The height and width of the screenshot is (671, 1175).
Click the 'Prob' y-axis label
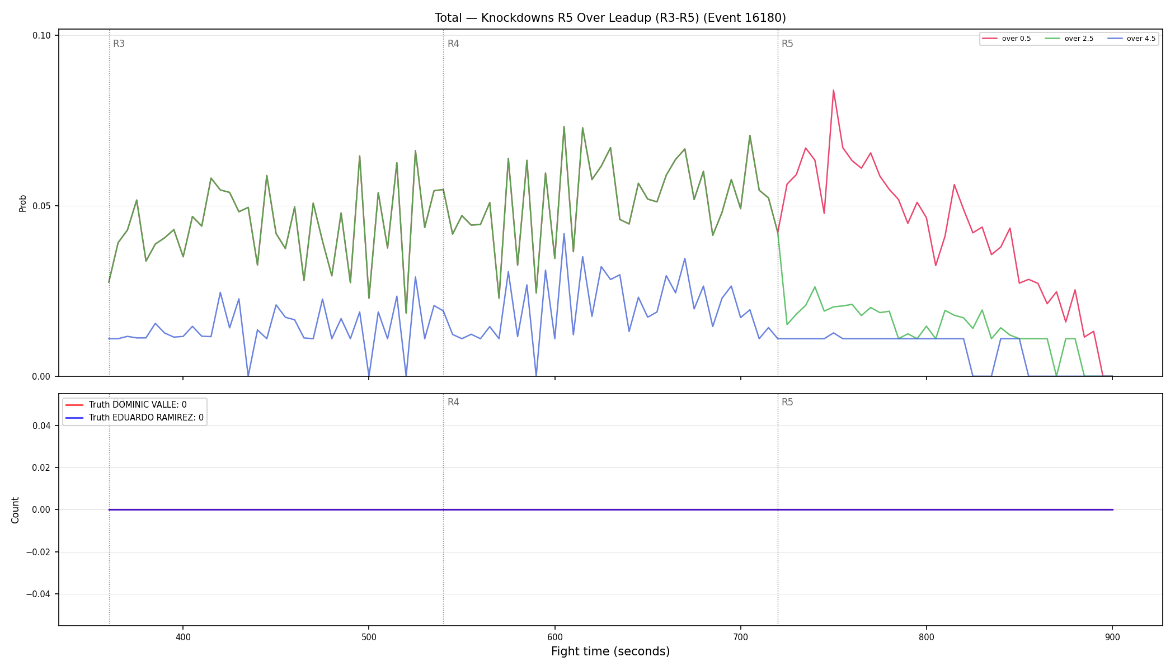23,203
